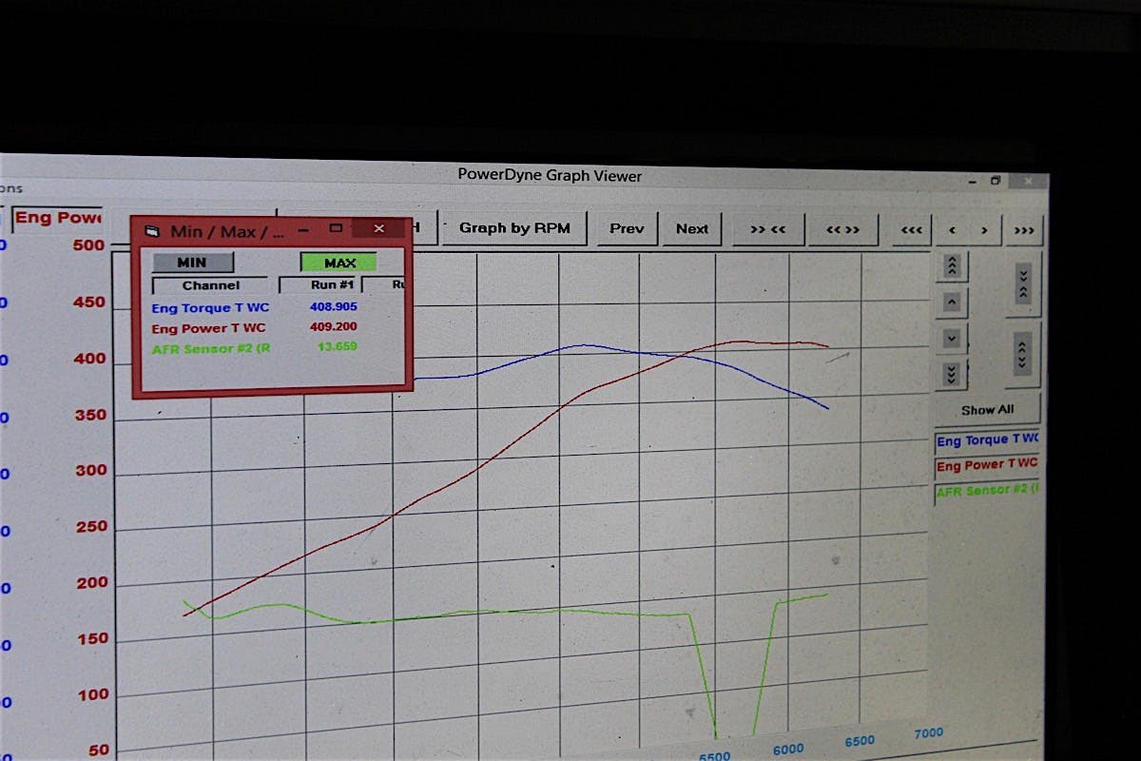Click the vertical compress chevrons button

1023,283
